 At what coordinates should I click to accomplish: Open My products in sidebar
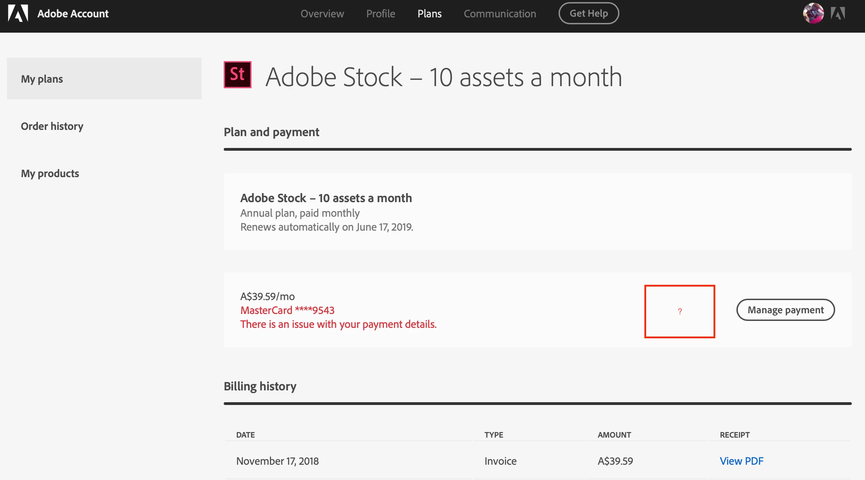[x=50, y=173]
